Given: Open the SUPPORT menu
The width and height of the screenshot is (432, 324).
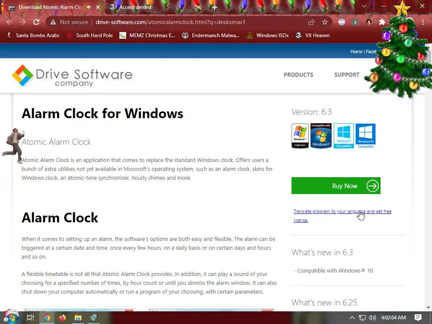Looking at the screenshot, I should (x=347, y=75).
